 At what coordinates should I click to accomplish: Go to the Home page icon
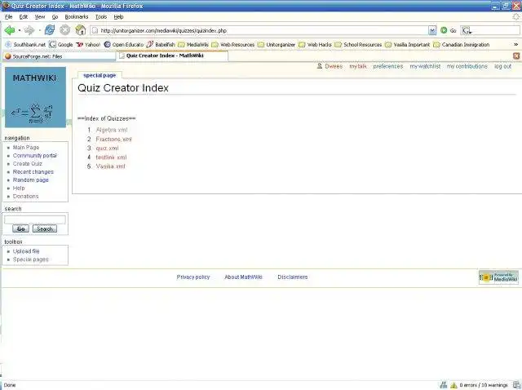[81, 30]
